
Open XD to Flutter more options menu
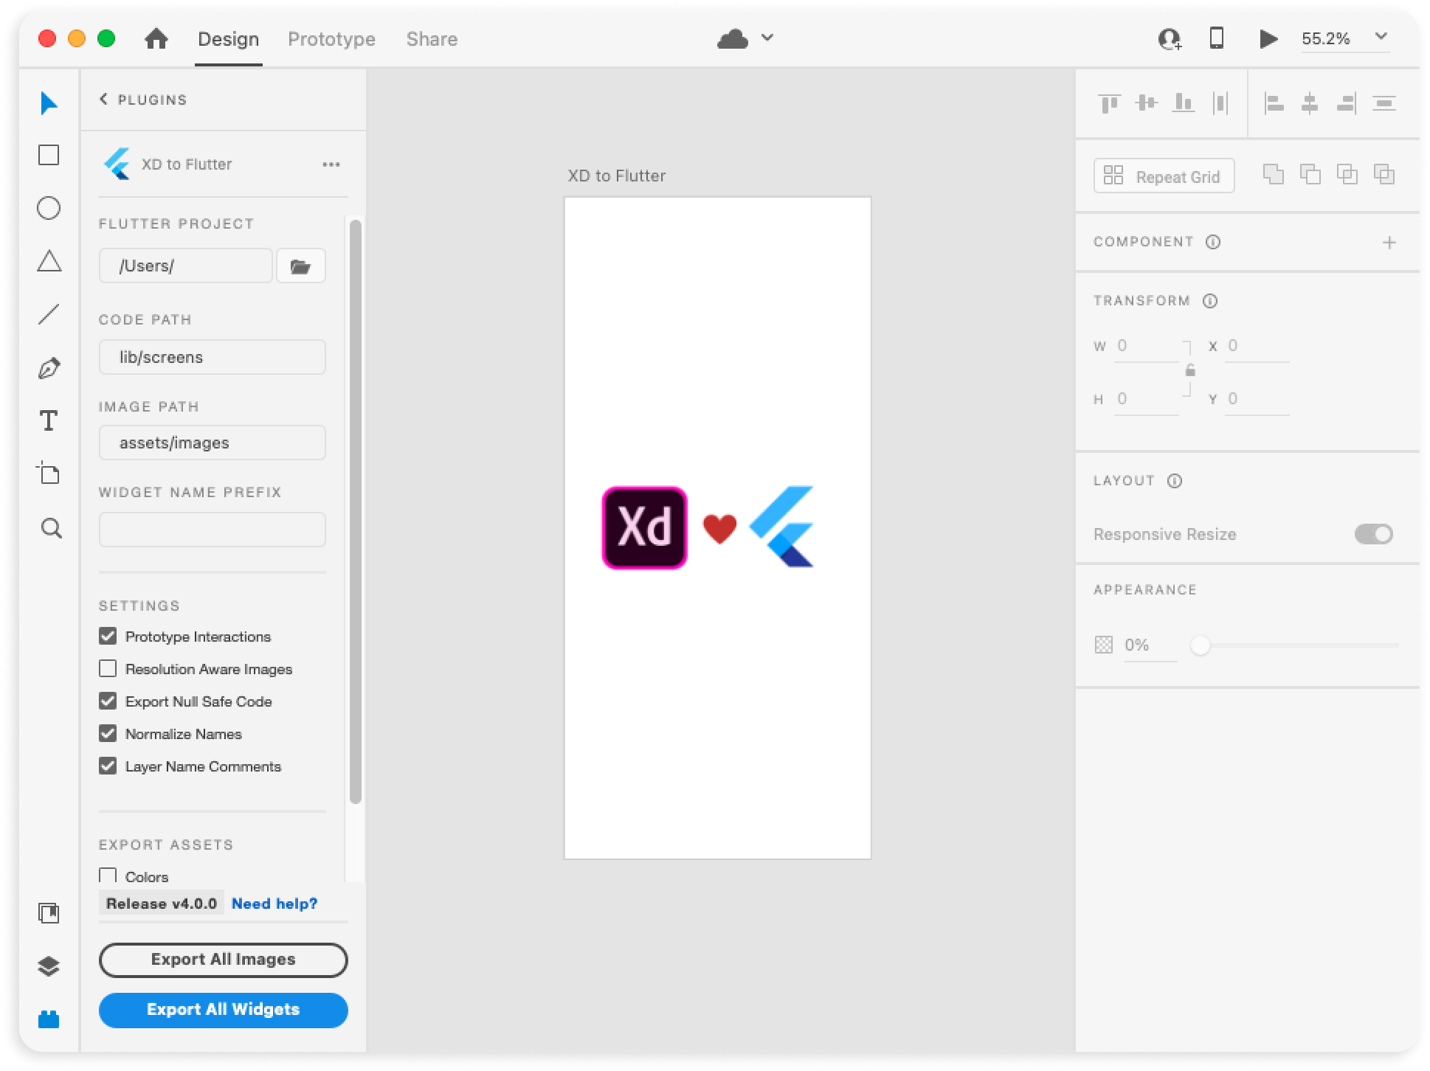(331, 164)
